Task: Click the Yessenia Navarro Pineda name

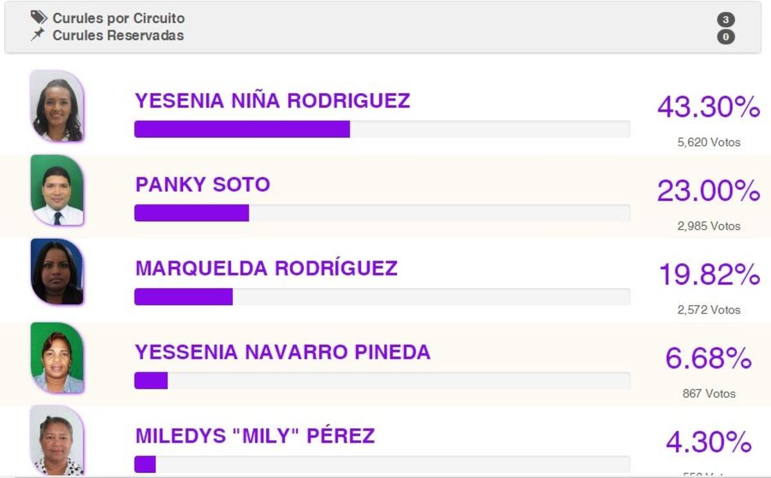Action: (283, 352)
